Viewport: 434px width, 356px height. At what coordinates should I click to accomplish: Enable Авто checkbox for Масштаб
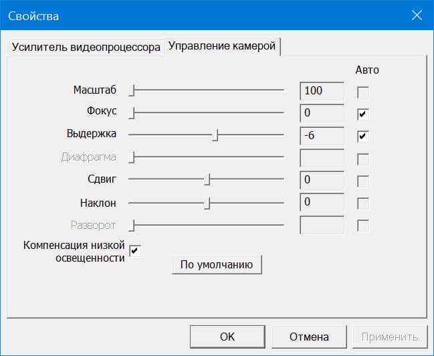[363, 92]
